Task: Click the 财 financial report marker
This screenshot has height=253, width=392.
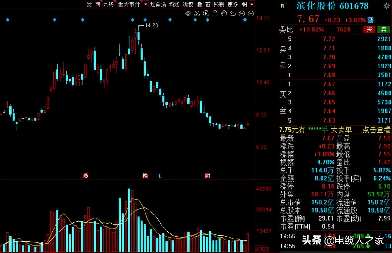Action: tap(207, 176)
